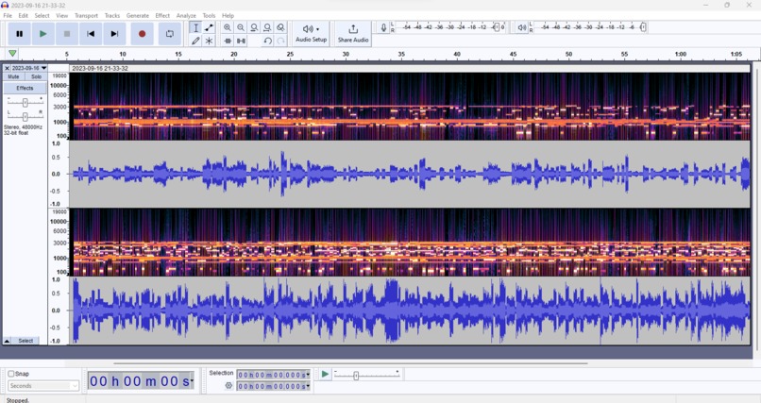
Task: Click Play-at-speed green button
Action: [x=325, y=374]
